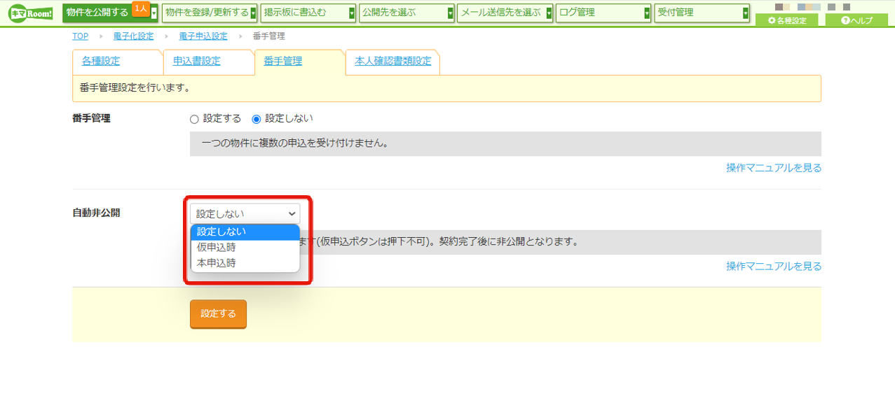Open the 各種設定 tab
This screenshot has width=895, height=396.
point(101,62)
